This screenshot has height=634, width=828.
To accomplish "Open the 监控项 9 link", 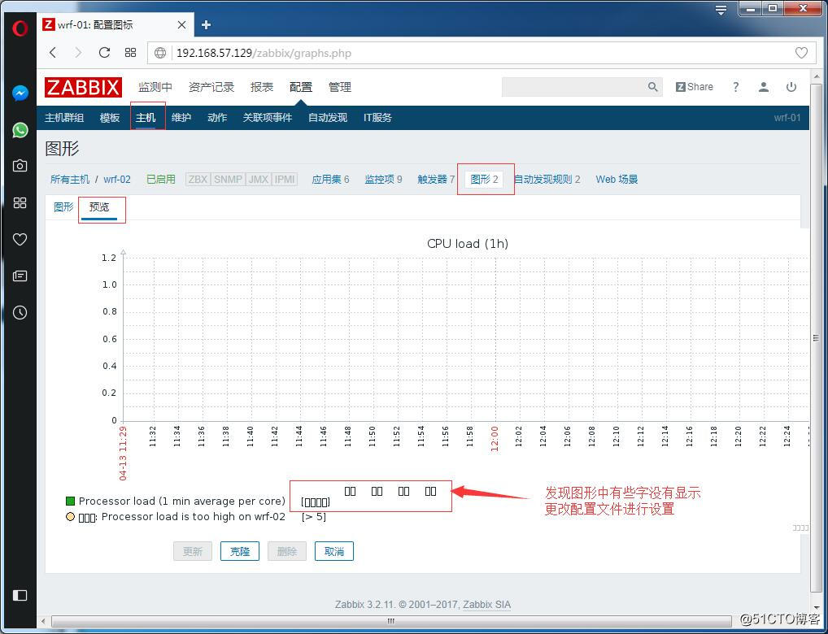I will [383, 180].
